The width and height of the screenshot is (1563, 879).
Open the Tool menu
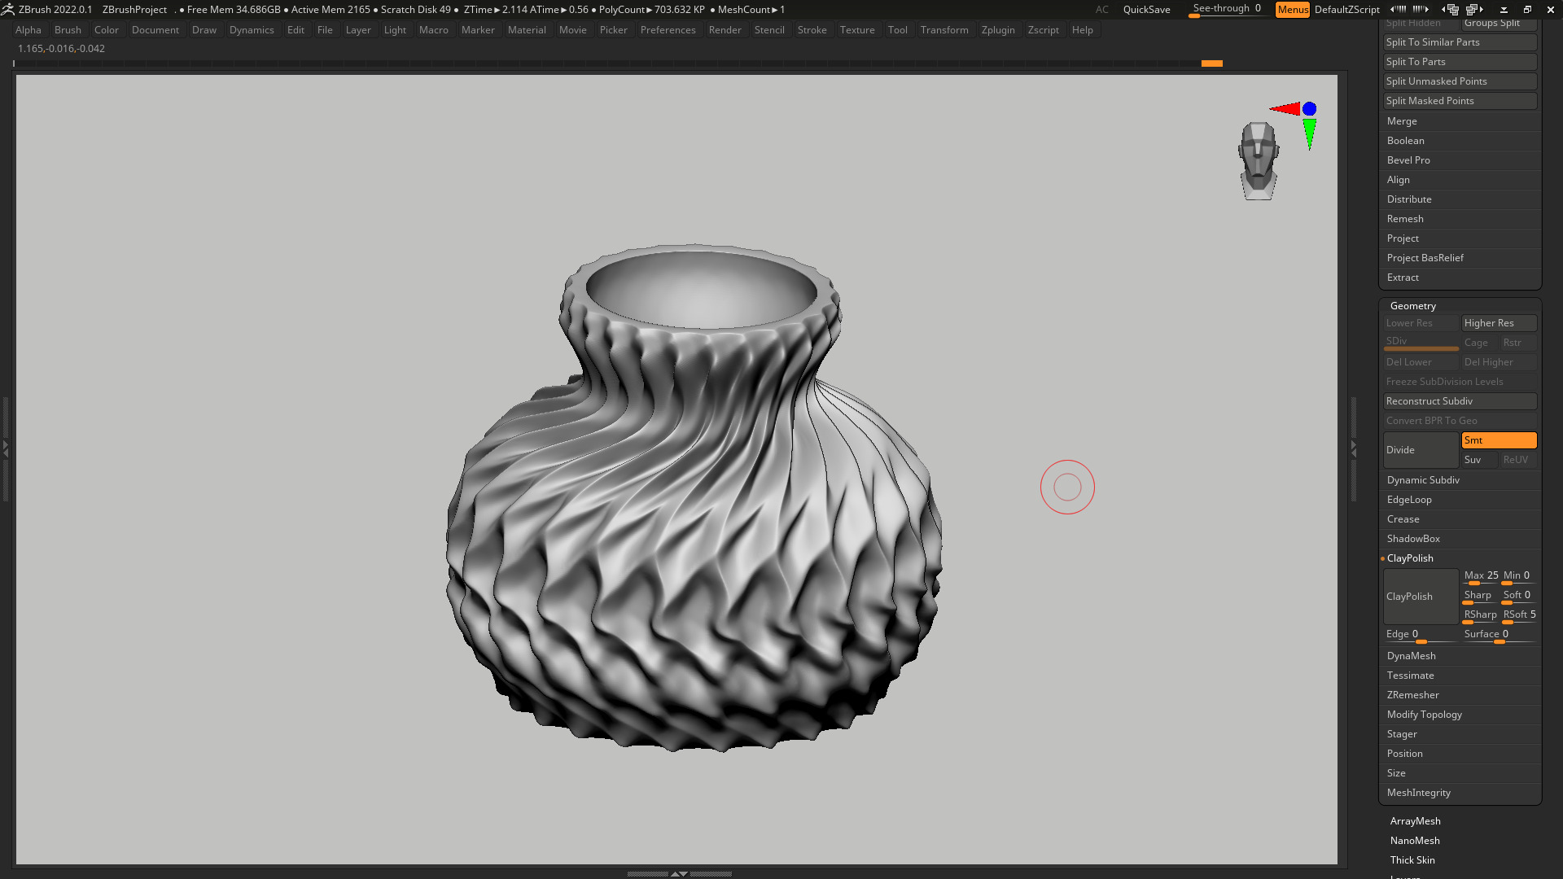point(897,30)
